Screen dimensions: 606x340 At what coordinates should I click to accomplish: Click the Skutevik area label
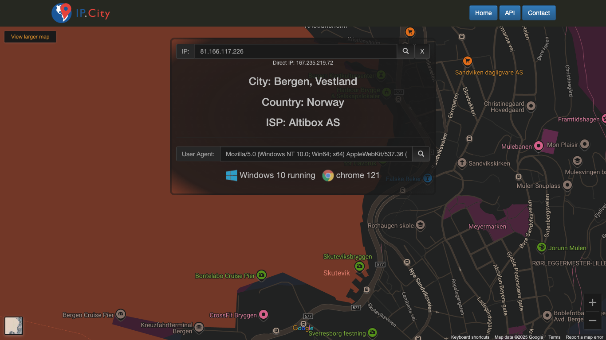(337, 273)
